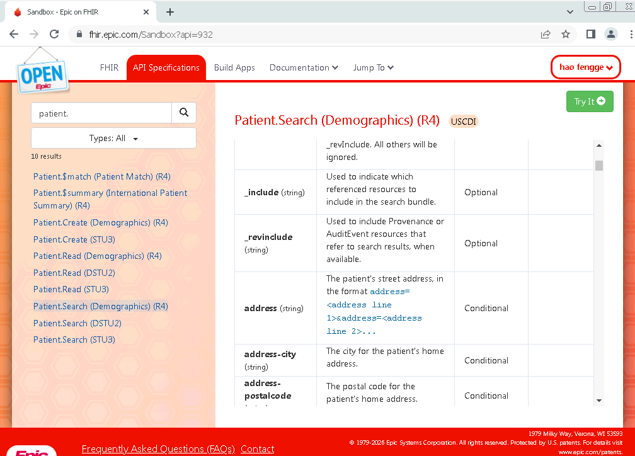Screen dimensions: 635x456
Task: Open Patient.$summary (International Patient Summary) link
Action: click(x=110, y=199)
